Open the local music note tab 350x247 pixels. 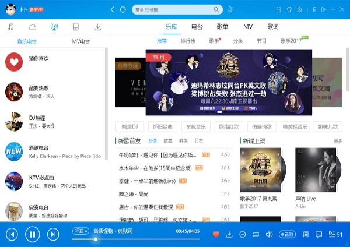10,27
